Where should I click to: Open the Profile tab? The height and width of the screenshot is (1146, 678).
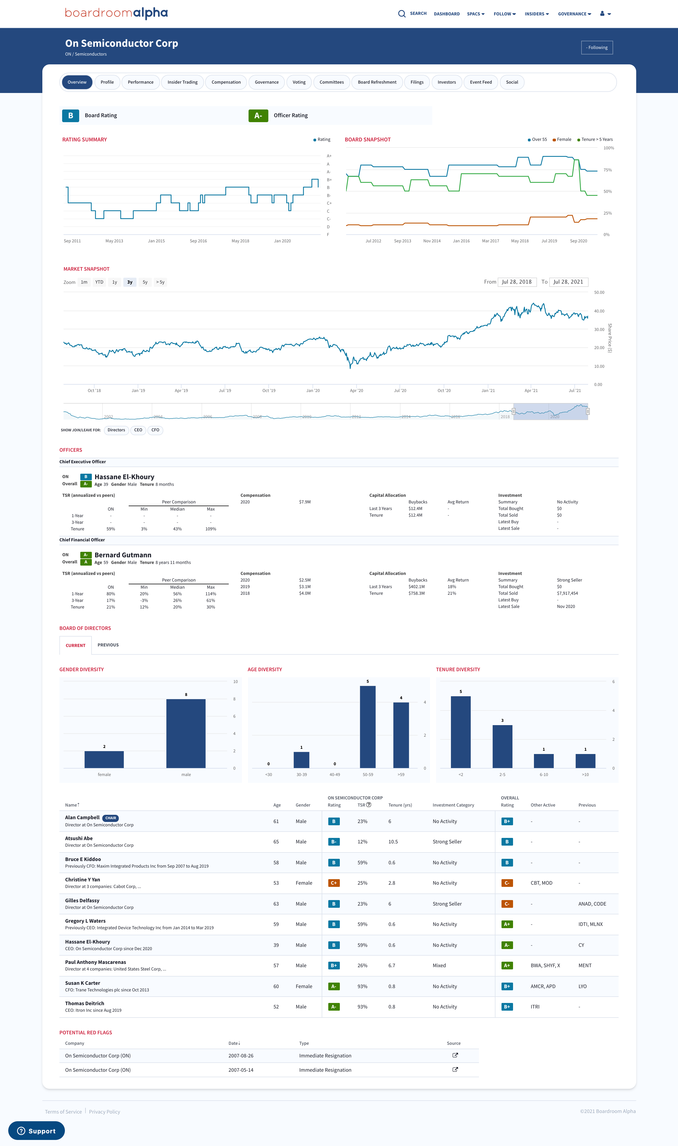coord(108,82)
